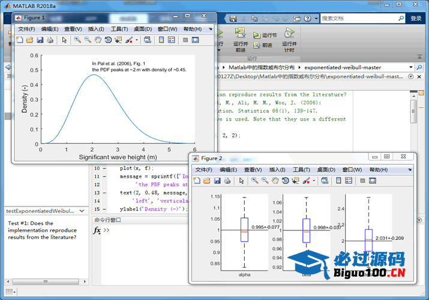Enable Rotate 3D tool in Figure 2
Viewport: 429px width, 300px height.
(286, 181)
